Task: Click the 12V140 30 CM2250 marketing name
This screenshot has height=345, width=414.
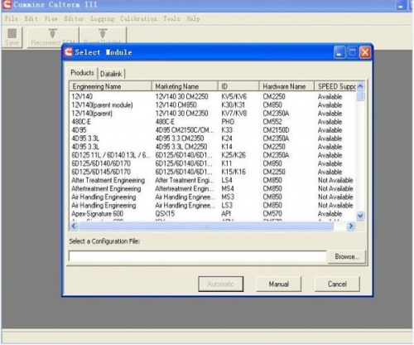Action: (181, 97)
